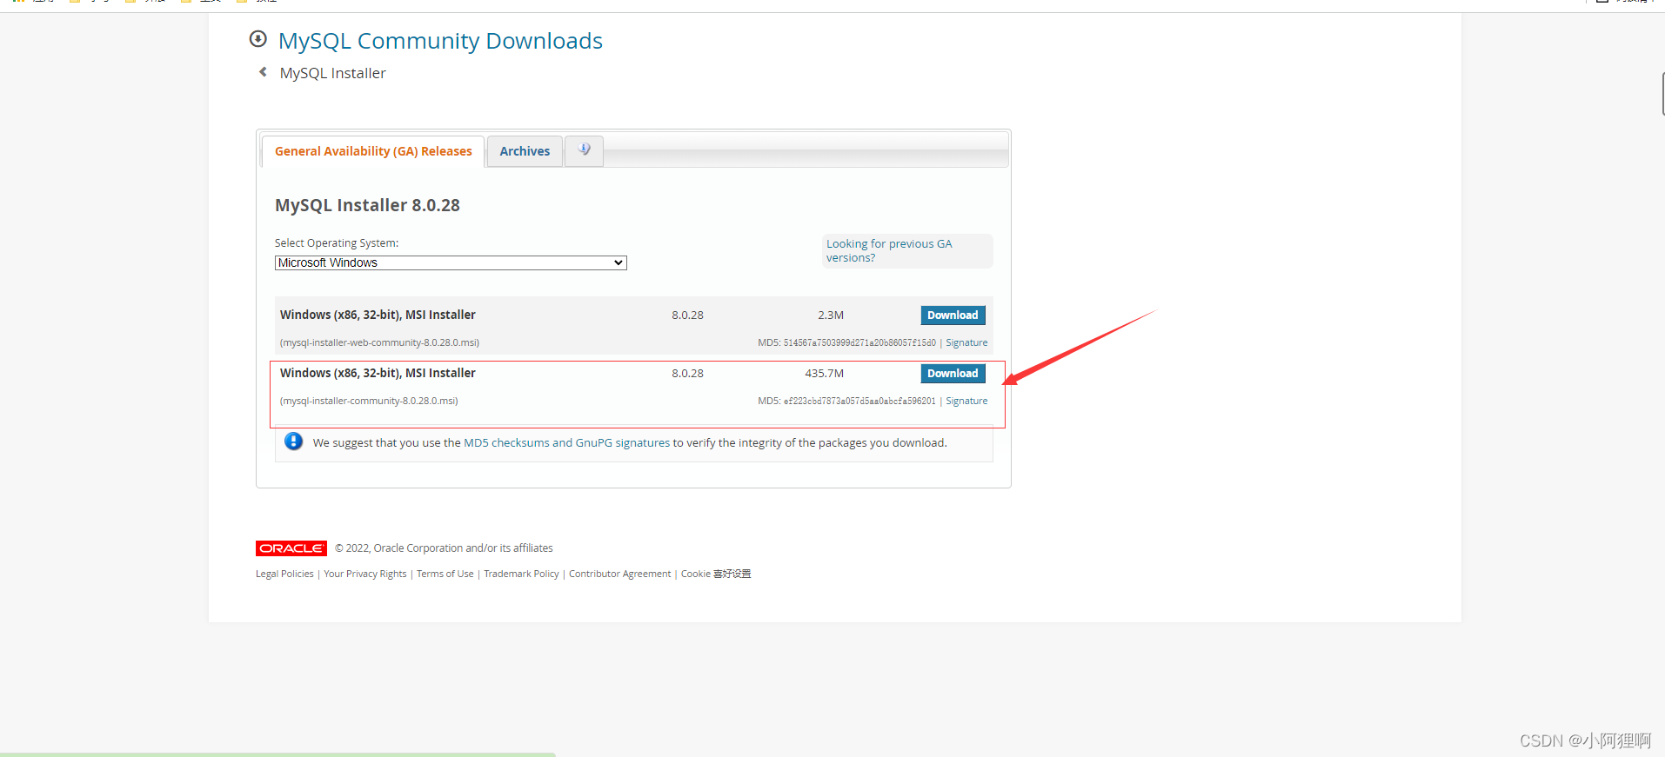Open the MD5 checksums and GnuPG signatures link
This screenshot has width=1665, height=757.
tap(567, 443)
